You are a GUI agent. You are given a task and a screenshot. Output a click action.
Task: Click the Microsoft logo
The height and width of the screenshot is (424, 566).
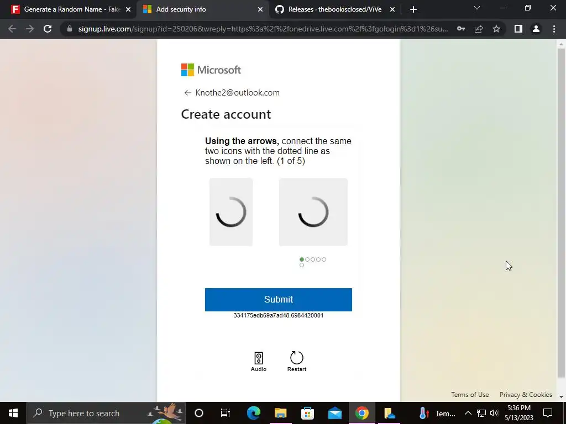coord(211,70)
